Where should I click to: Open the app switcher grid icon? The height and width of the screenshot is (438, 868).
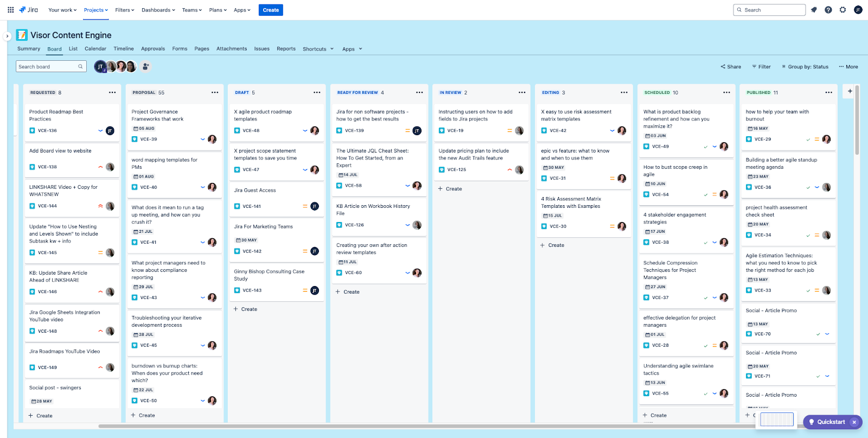click(x=10, y=10)
